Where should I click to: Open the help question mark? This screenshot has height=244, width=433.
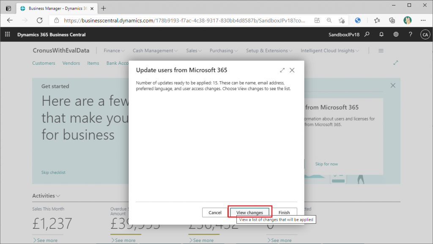point(410,34)
